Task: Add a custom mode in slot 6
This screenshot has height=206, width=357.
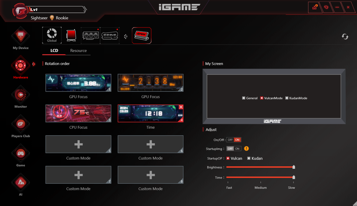Action: pyautogui.click(x=150, y=144)
